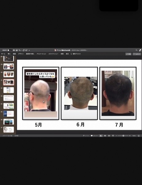
Task: Open the アニメーション (Animations) tab
Action: [41, 54]
